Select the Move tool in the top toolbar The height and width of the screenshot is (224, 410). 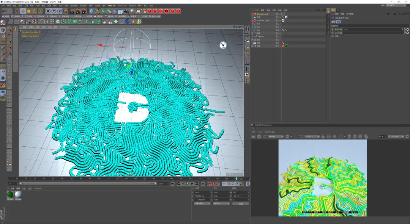pyautogui.click(x=23, y=11)
